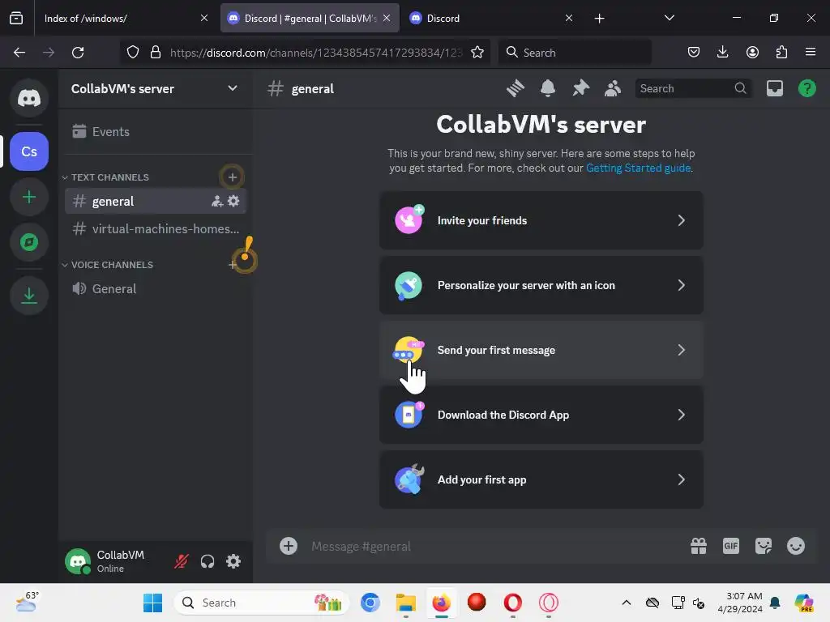Click the Discord channel Search field
The height and width of the screenshot is (622, 830).
[692, 88]
